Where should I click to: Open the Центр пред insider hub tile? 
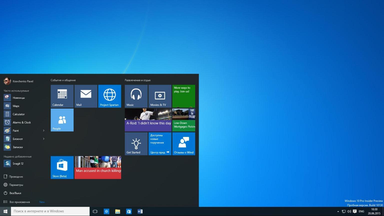click(160, 144)
